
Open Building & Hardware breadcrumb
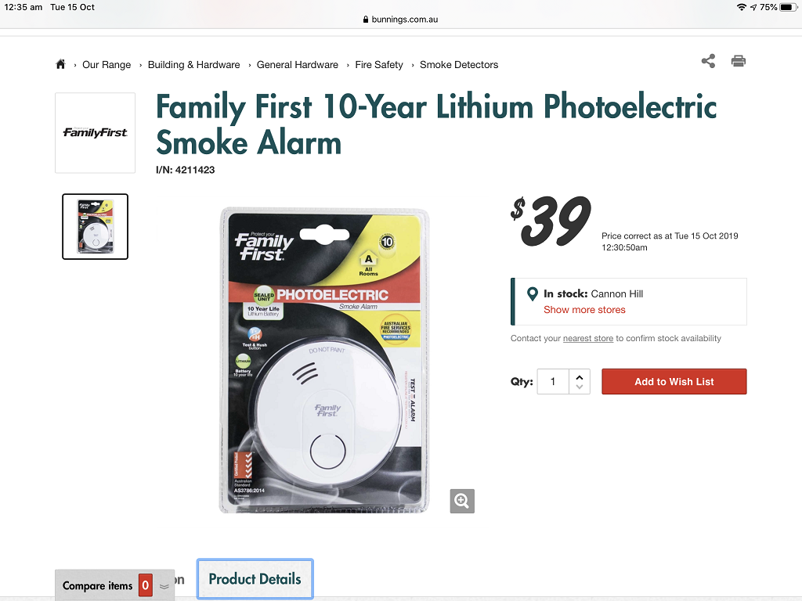(x=194, y=65)
